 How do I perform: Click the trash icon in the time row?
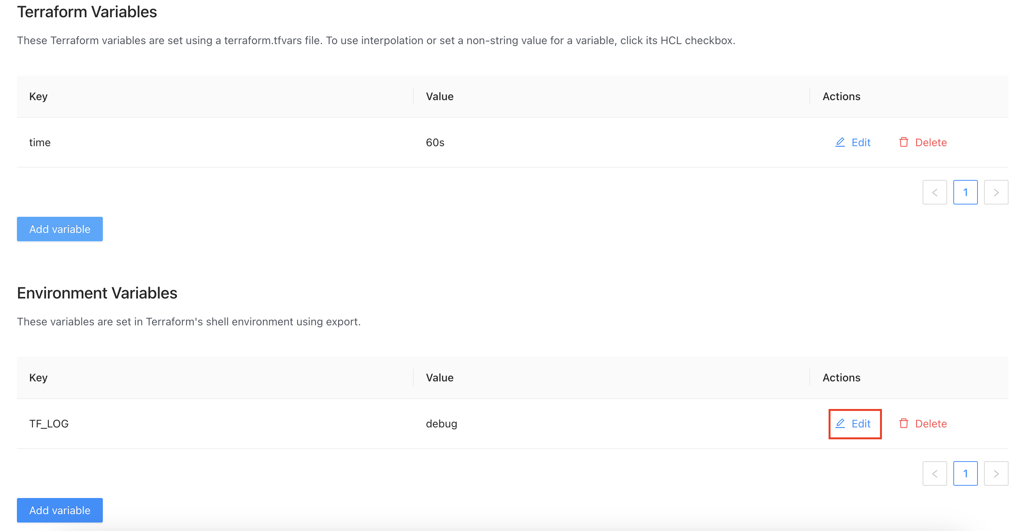[x=903, y=142]
